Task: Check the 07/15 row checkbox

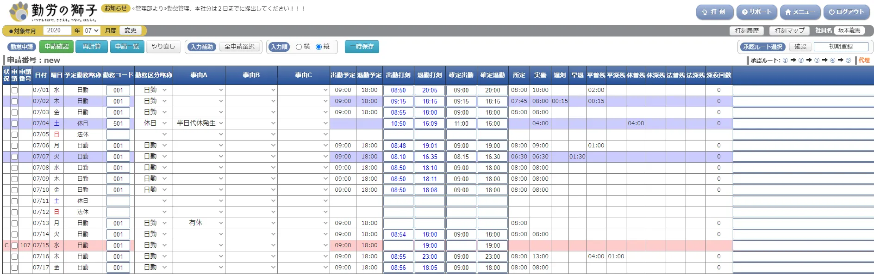Action: tap(14, 245)
